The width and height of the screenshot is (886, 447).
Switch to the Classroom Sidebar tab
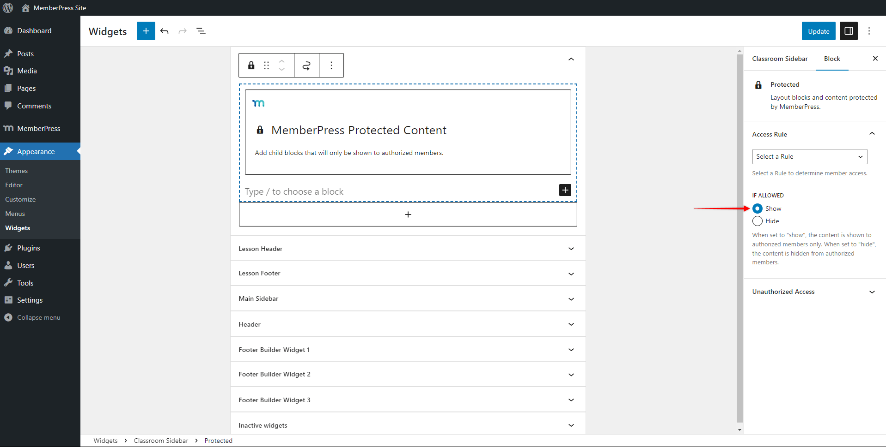coord(780,59)
